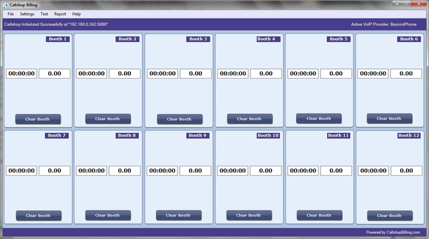The height and width of the screenshot is (239, 429).
Task: Select the Booth 10 label
Action: [268, 135]
